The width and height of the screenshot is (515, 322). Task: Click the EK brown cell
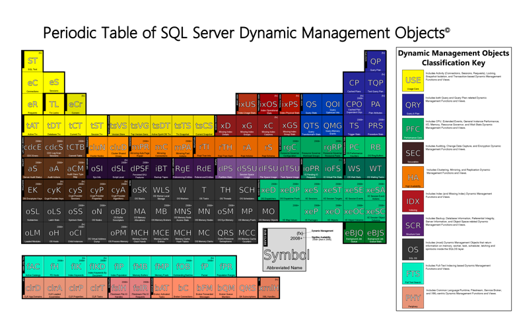click(x=32, y=190)
